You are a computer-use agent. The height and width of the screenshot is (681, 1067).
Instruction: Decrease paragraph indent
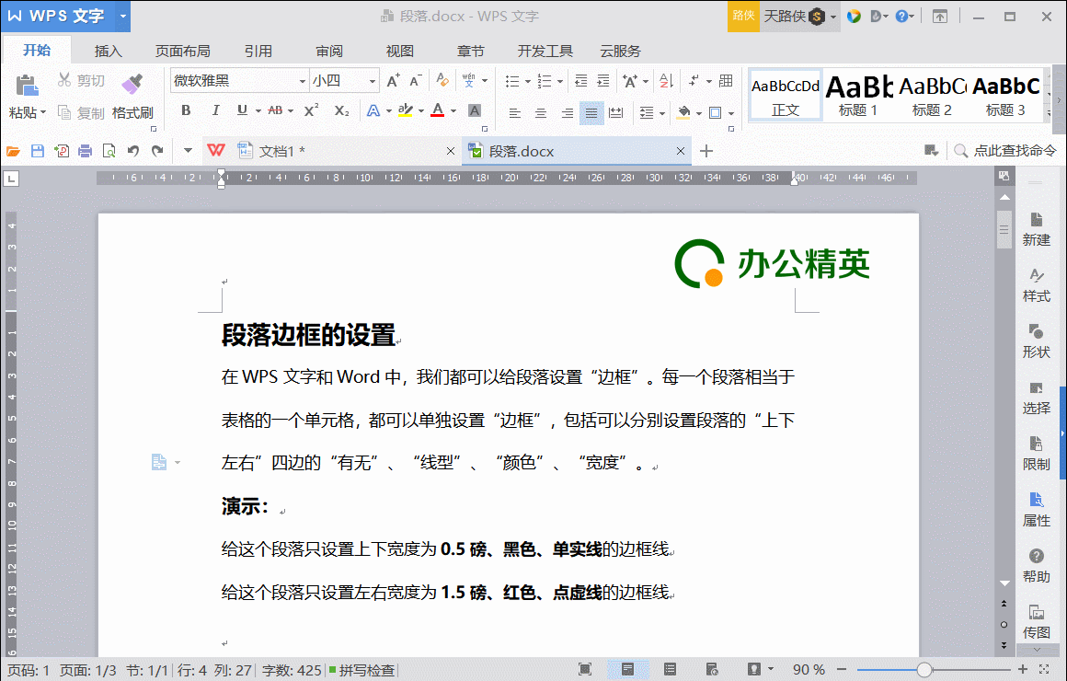coord(580,81)
